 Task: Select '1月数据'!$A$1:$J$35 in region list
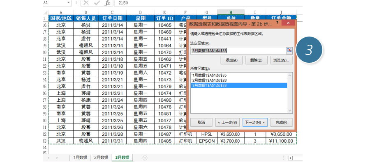tap(239, 75)
